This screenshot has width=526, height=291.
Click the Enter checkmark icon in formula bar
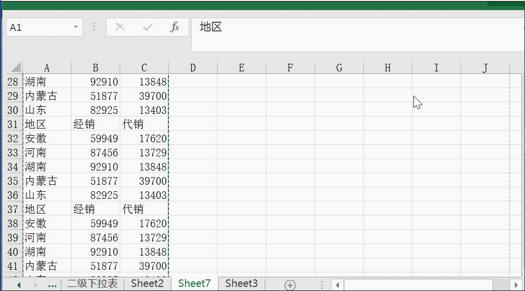148,27
